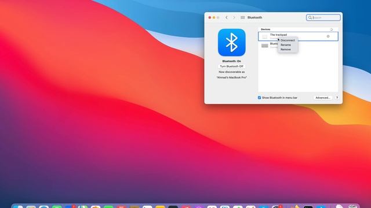The width and height of the screenshot is (371, 208).
Task: Click the trackpad device icon
Action: [x=264, y=36]
